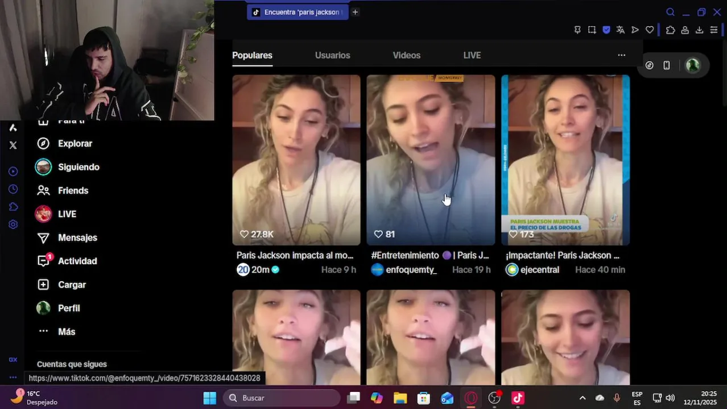
Task: Open sidebar three-dot setup menu
Action: click(x=13, y=377)
